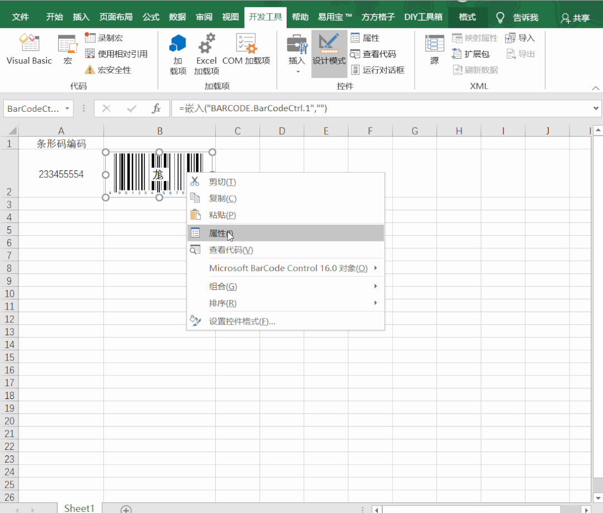
Task: Switch to the 开始 tab
Action: pos(54,17)
